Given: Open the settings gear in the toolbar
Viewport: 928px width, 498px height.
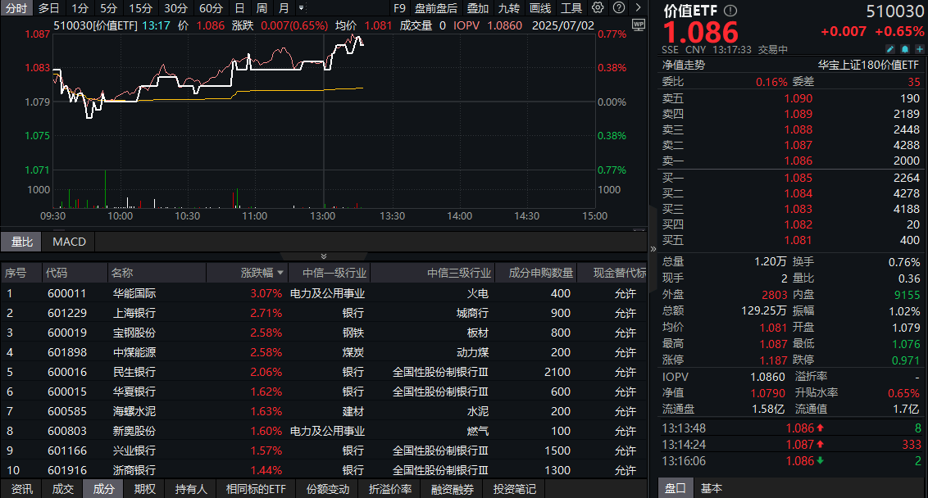Looking at the screenshot, I should (598, 7).
